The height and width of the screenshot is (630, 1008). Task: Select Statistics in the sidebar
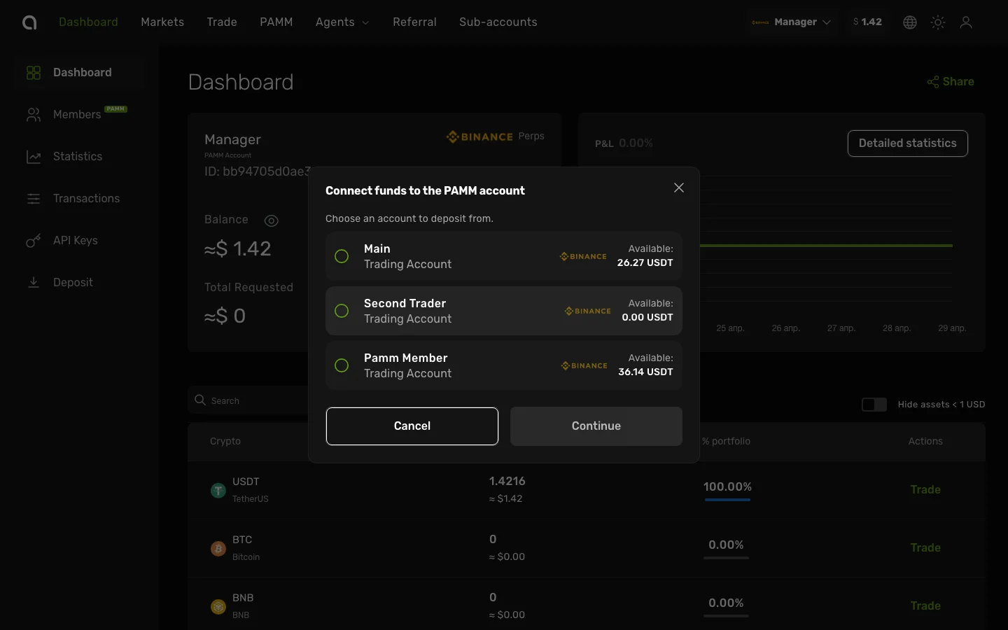tap(78, 156)
